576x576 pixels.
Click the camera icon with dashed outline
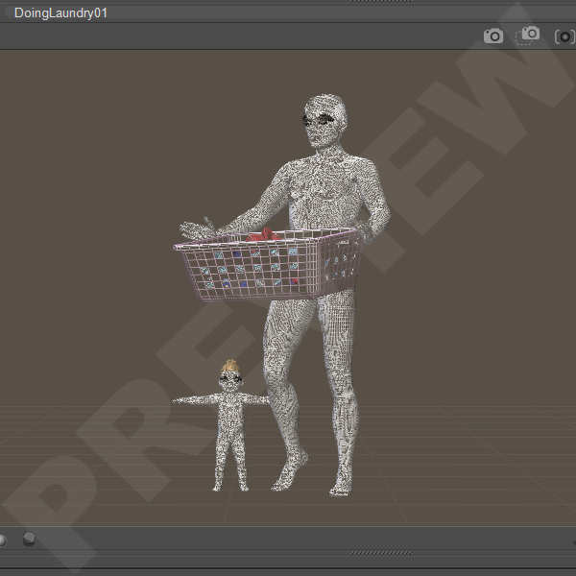tap(529, 36)
